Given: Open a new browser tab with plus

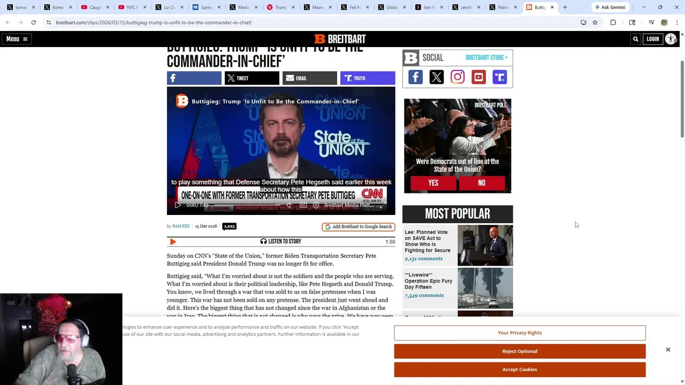Looking at the screenshot, I should click(565, 7).
